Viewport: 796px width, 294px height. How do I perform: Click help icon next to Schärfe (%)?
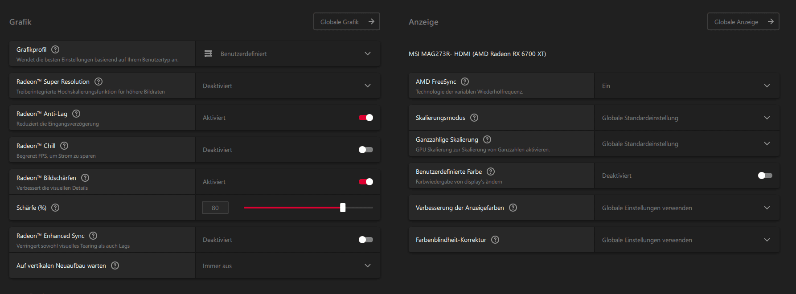tap(55, 208)
